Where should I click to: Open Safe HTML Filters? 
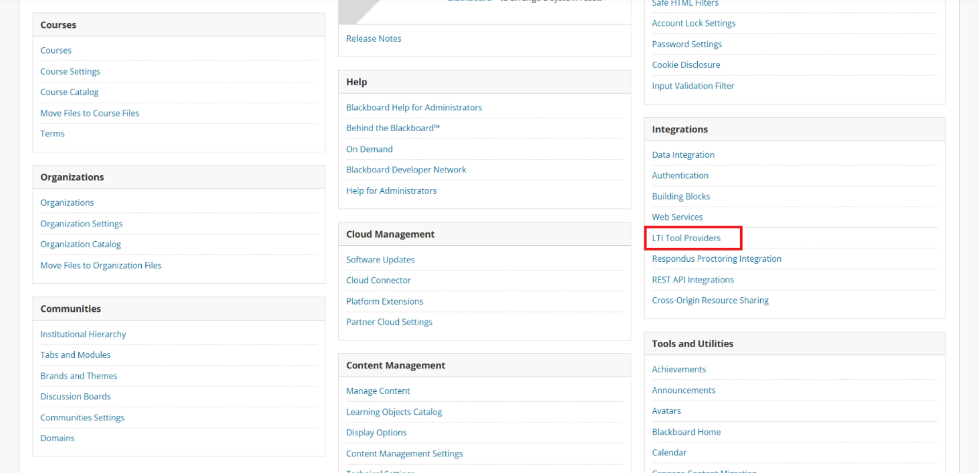coord(685,4)
